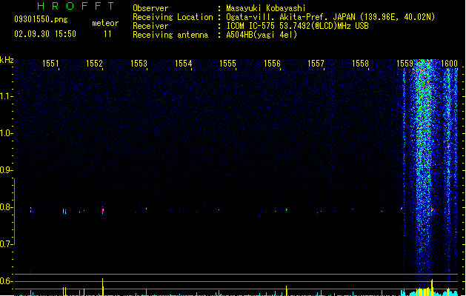Click the 1600 time marker
Screen dimensions: 466x296
tap(449, 64)
